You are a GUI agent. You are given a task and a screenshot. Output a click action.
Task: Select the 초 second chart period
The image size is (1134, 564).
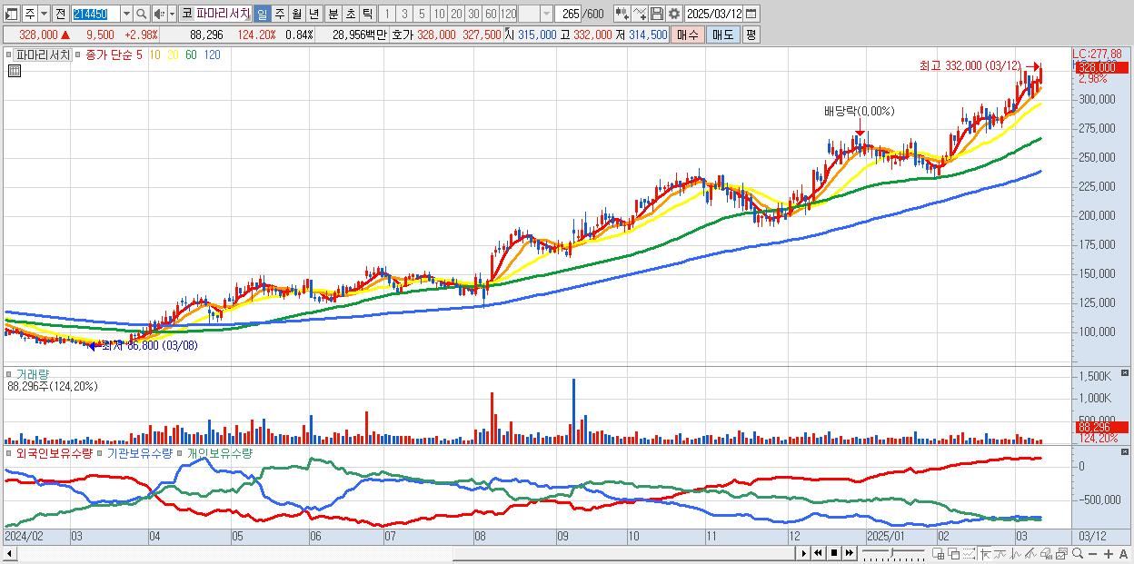pos(350,14)
